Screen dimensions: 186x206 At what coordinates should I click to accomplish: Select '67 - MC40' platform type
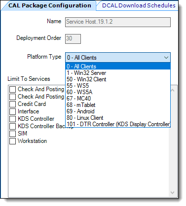[118, 99]
